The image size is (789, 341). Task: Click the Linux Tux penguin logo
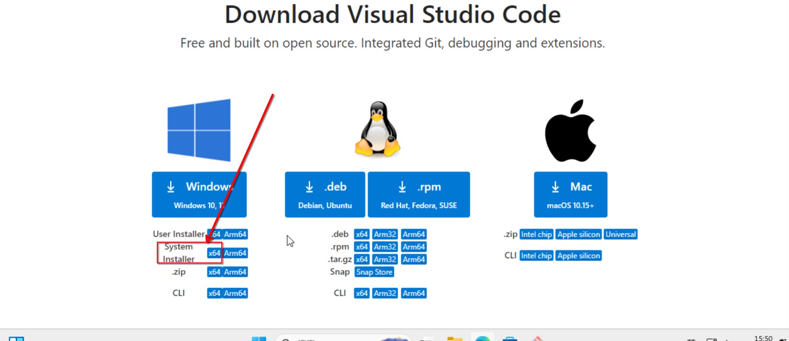point(378,129)
